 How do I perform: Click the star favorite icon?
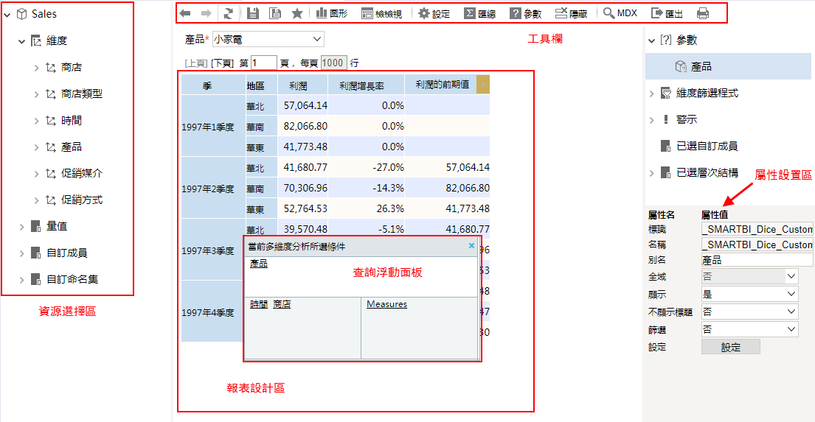pyautogui.click(x=296, y=13)
